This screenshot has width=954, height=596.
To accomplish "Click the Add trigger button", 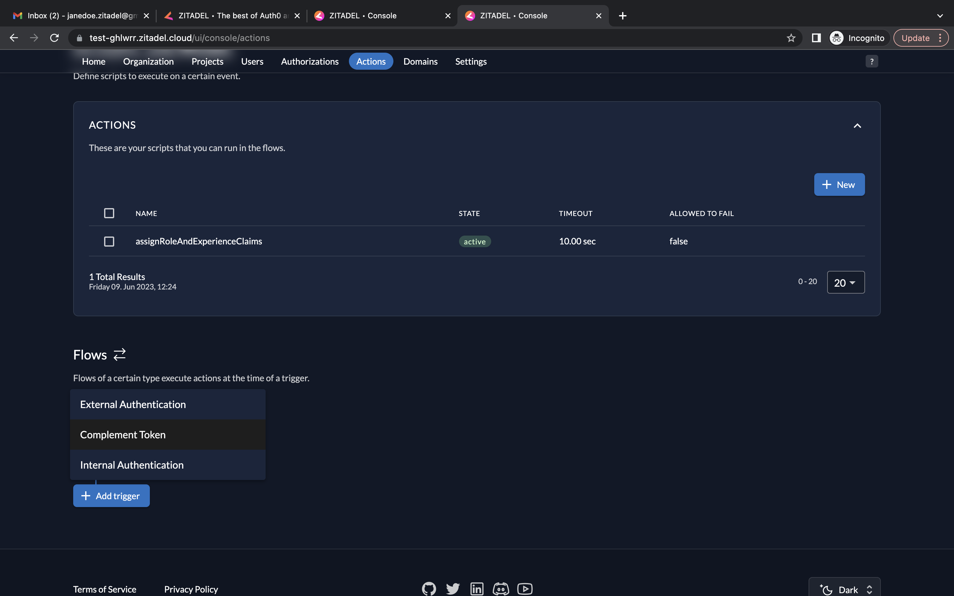I will [111, 496].
